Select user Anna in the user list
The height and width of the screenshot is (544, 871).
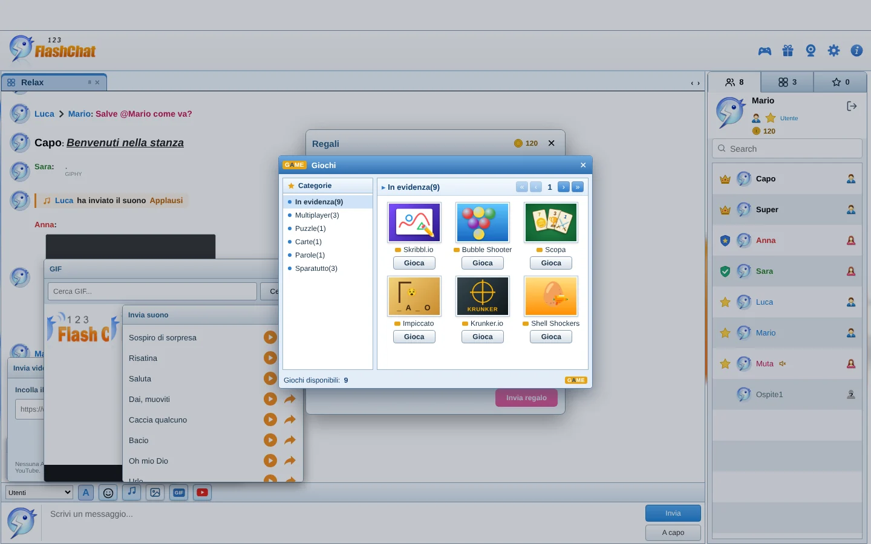(x=787, y=241)
